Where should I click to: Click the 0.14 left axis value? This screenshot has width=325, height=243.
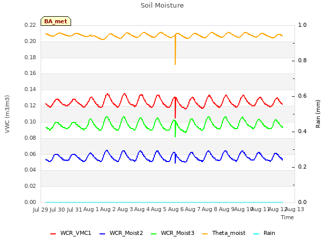coord(30,90)
